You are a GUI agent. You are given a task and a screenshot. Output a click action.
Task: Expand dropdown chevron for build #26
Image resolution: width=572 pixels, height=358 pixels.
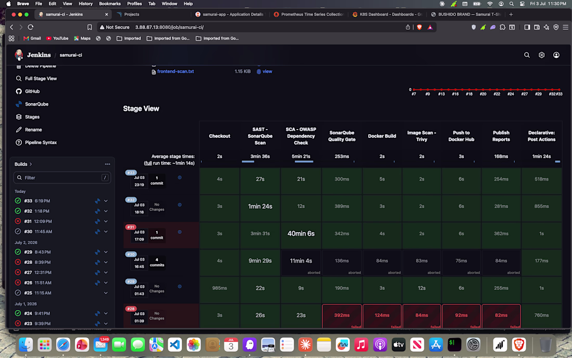(x=106, y=283)
